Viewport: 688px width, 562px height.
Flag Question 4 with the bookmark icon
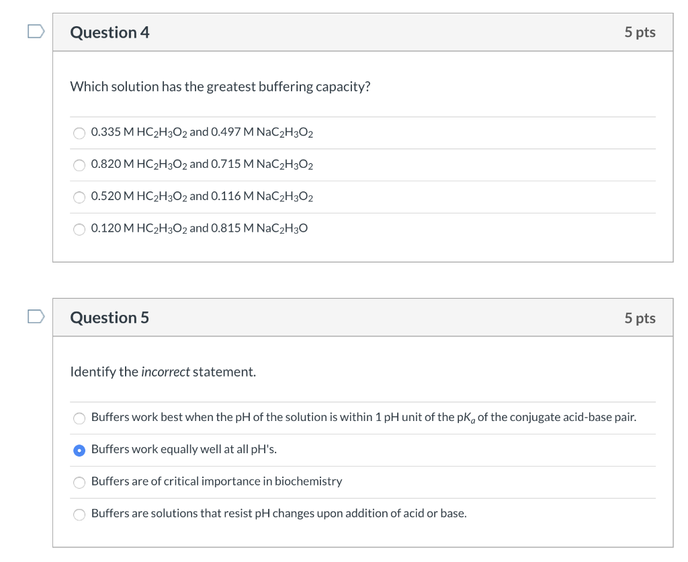[x=36, y=32]
